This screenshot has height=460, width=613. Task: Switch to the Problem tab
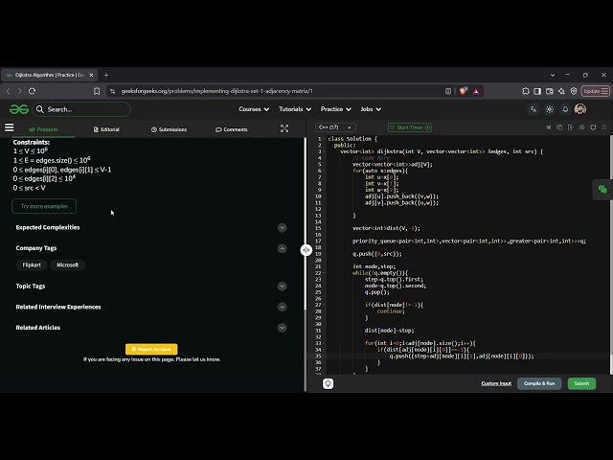pyautogui.click(x=43, y=129)
